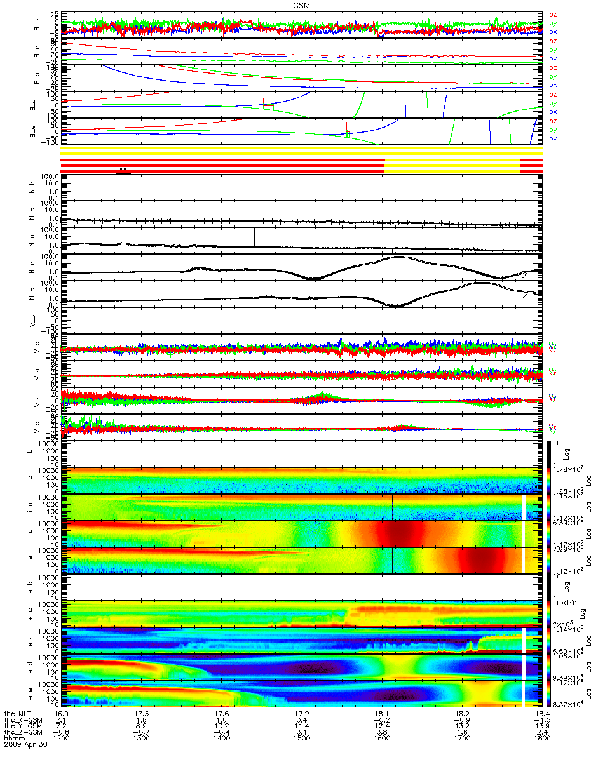Screen dimensions: 591x762
Task: Click the MLT value 16.9
Action: (x=61, y=714)
